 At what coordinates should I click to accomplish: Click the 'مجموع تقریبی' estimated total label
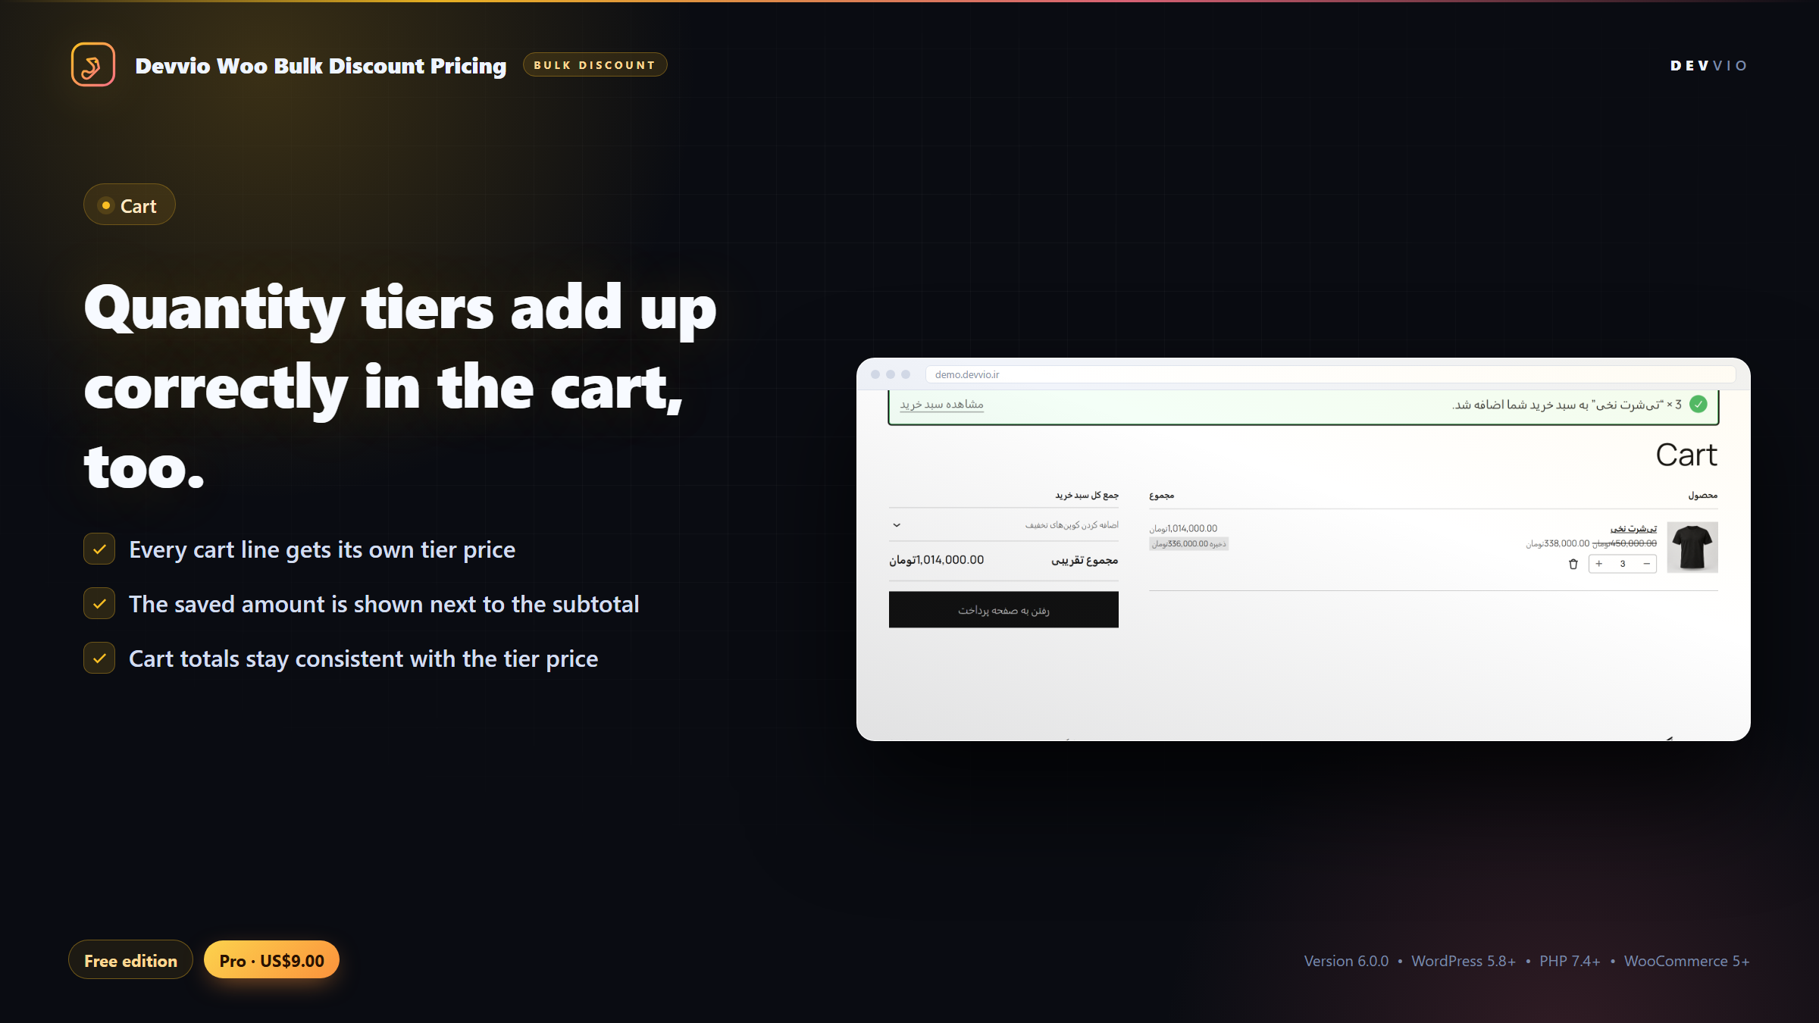point(1085,561)
